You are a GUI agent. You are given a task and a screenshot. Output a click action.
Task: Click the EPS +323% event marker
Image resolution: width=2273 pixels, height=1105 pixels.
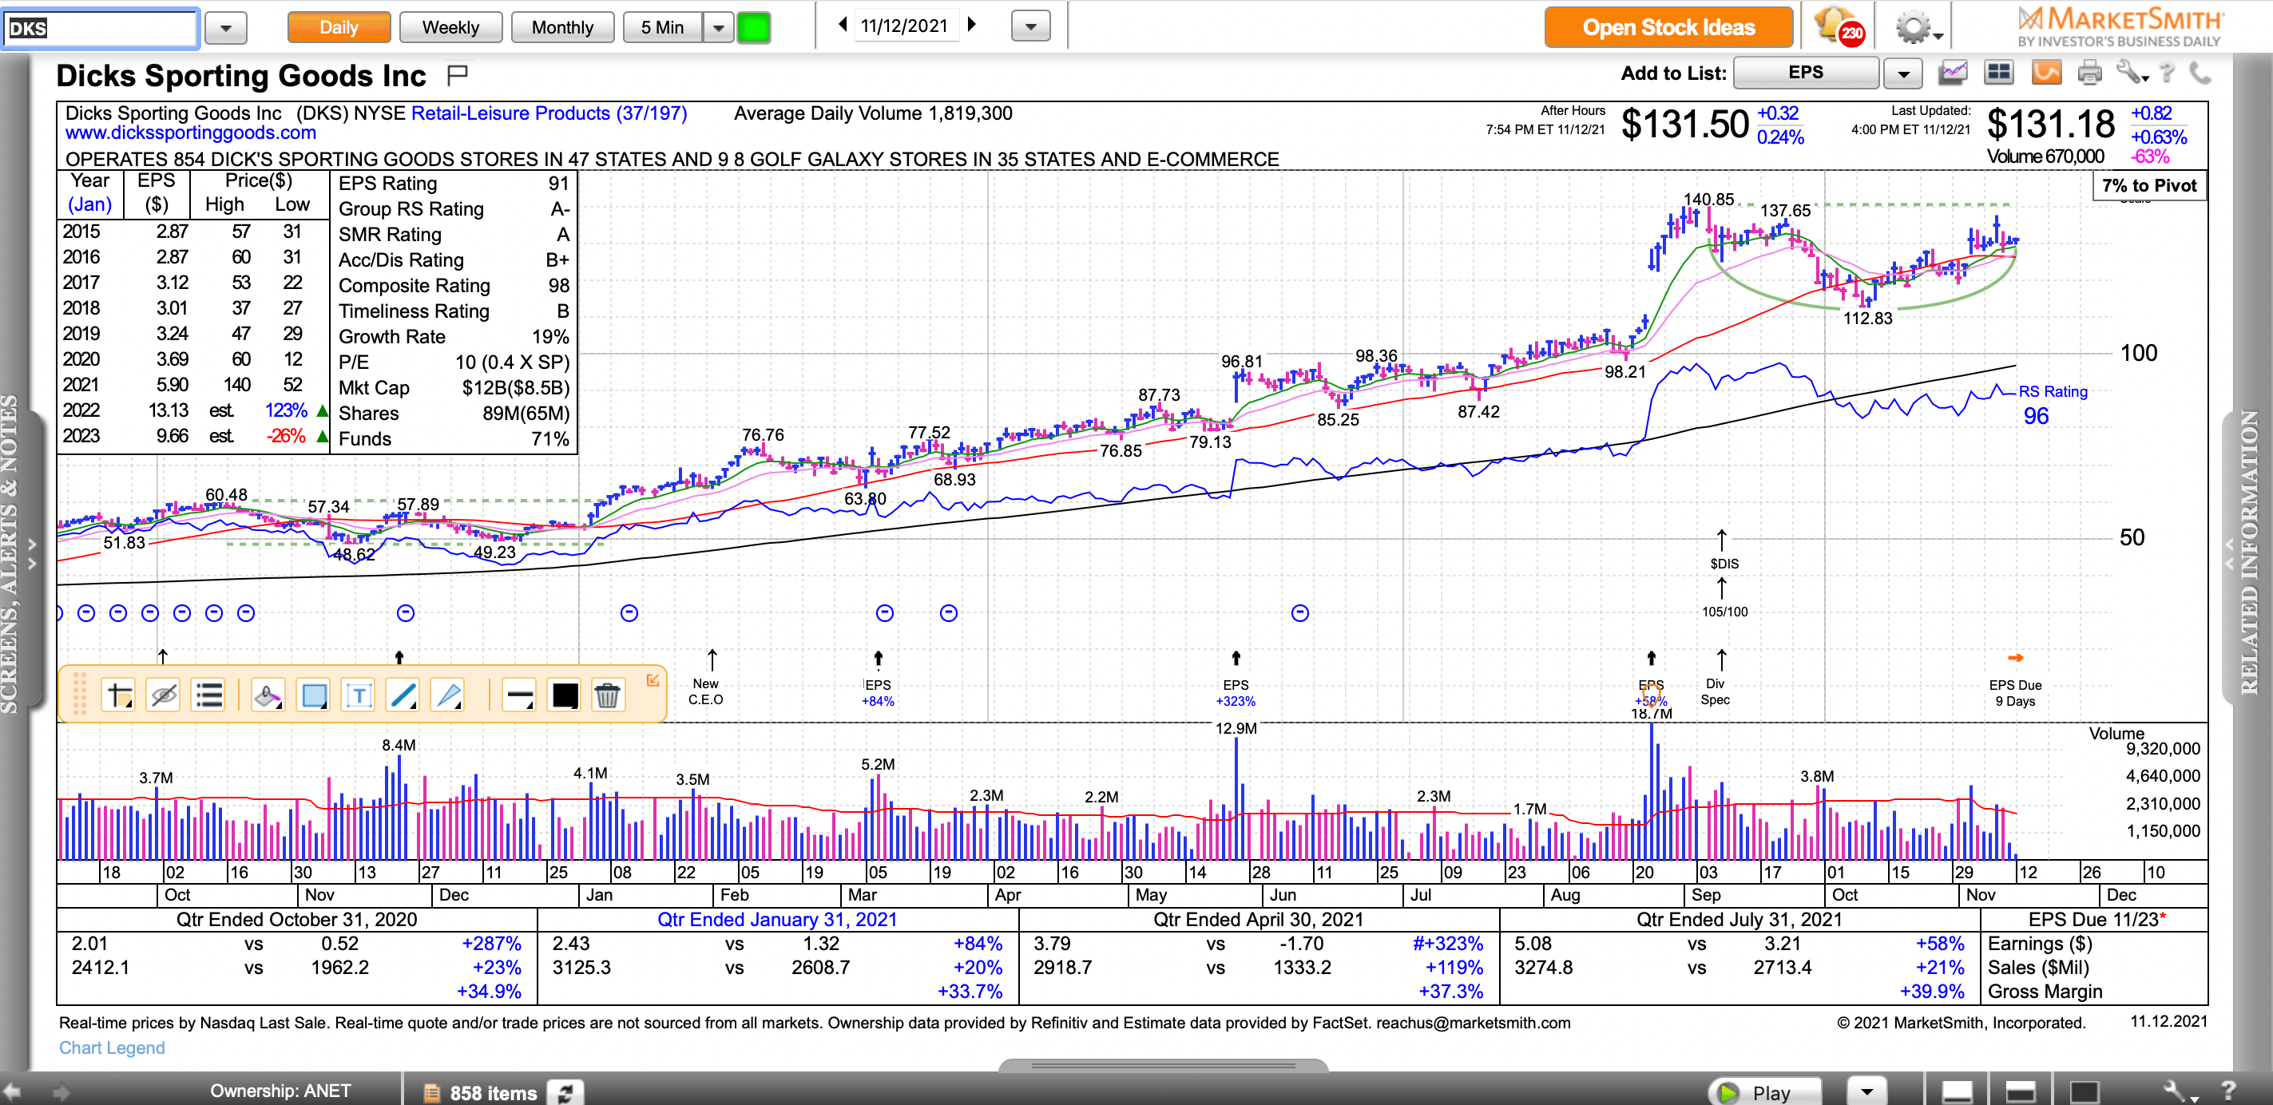click(x=1236, y=692)
